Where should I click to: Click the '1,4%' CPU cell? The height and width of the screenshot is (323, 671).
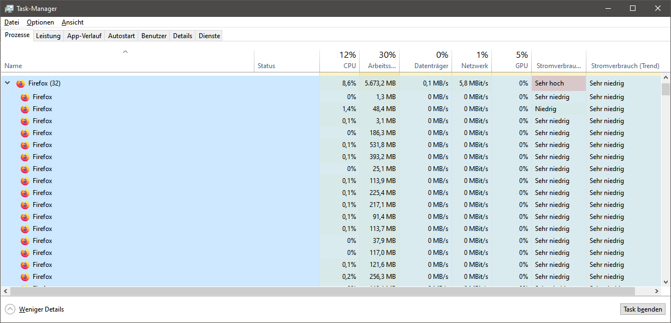(x=340, y=109)
